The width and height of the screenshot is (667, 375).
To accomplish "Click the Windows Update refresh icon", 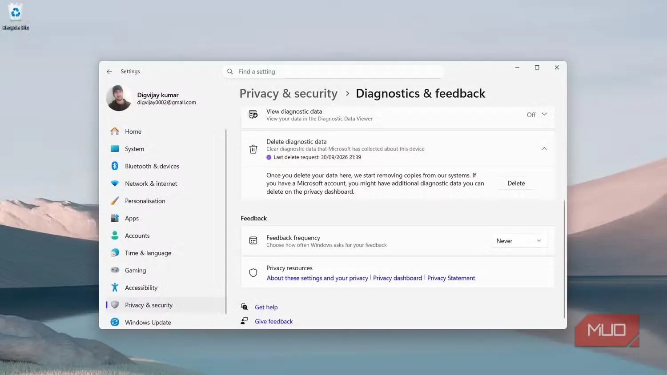I will (115, 322).
